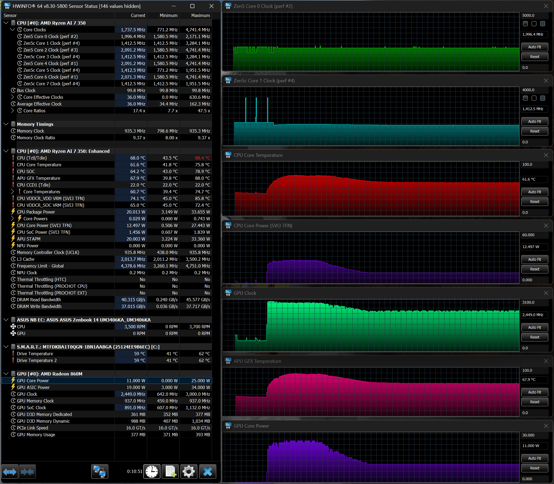Start logging with the sheet-plus icon

170,472
